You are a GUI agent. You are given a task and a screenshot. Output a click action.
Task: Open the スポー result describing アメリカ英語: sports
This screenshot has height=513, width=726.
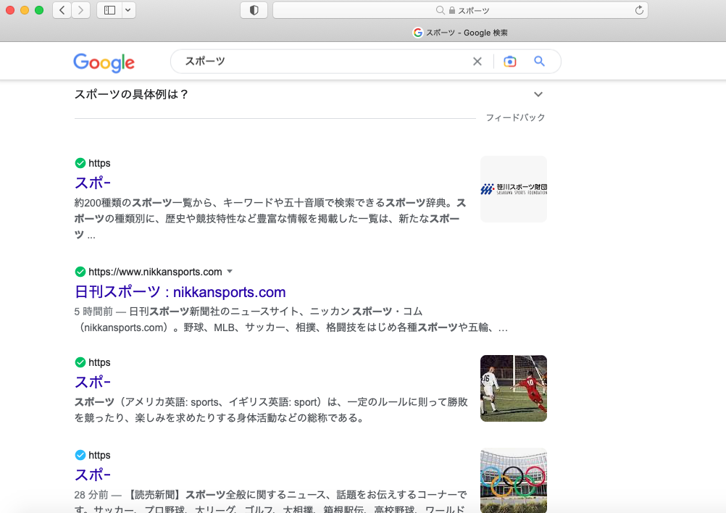tap(93, 382)
